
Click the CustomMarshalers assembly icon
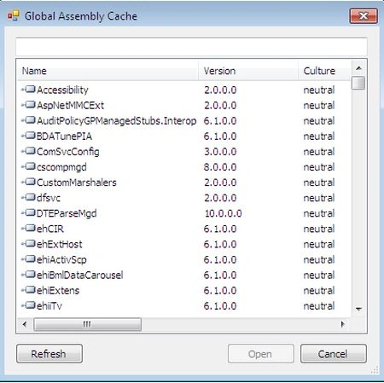(x=29, y=182)
